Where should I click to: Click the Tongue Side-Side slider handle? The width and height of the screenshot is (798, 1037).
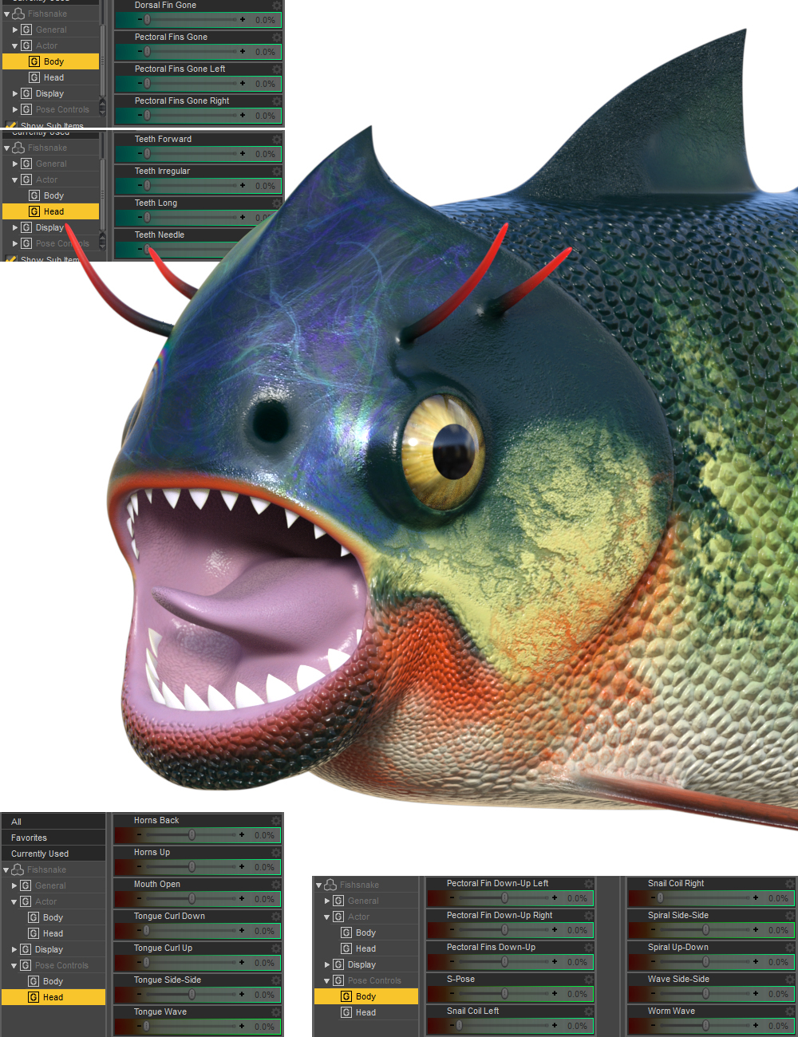click(x=192, y=994)
